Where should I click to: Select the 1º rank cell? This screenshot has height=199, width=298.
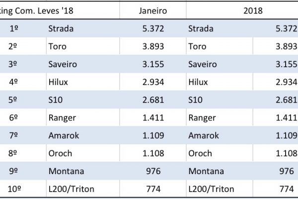[x=15, y=28]
